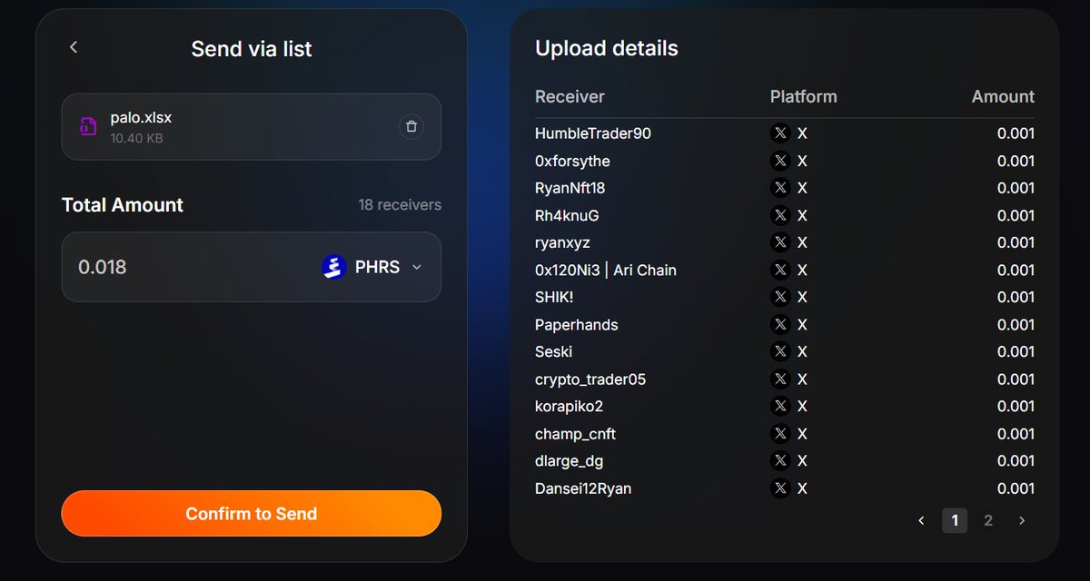The width and height of the screenshot is (1090, 581).
Task: Click the Total Amount field showing 0.018
Action: click(252, 267)
